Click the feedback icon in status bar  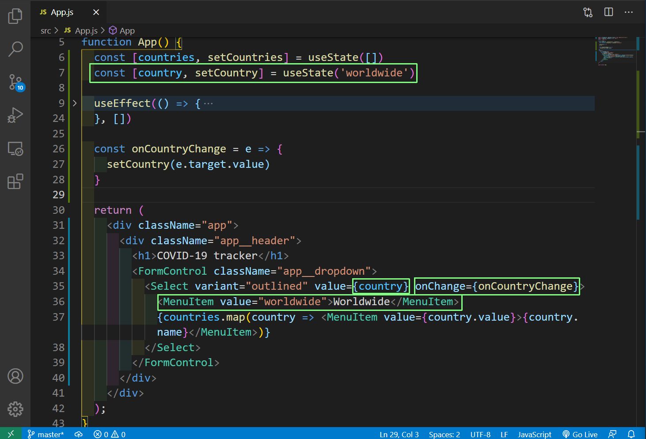[612, 434]
